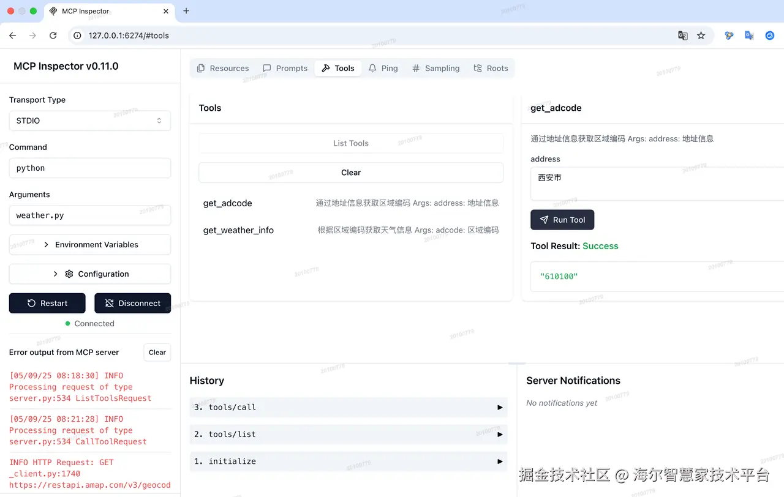Clear the error output log
This screenshot has height=497, width=784.
(157, 353)
